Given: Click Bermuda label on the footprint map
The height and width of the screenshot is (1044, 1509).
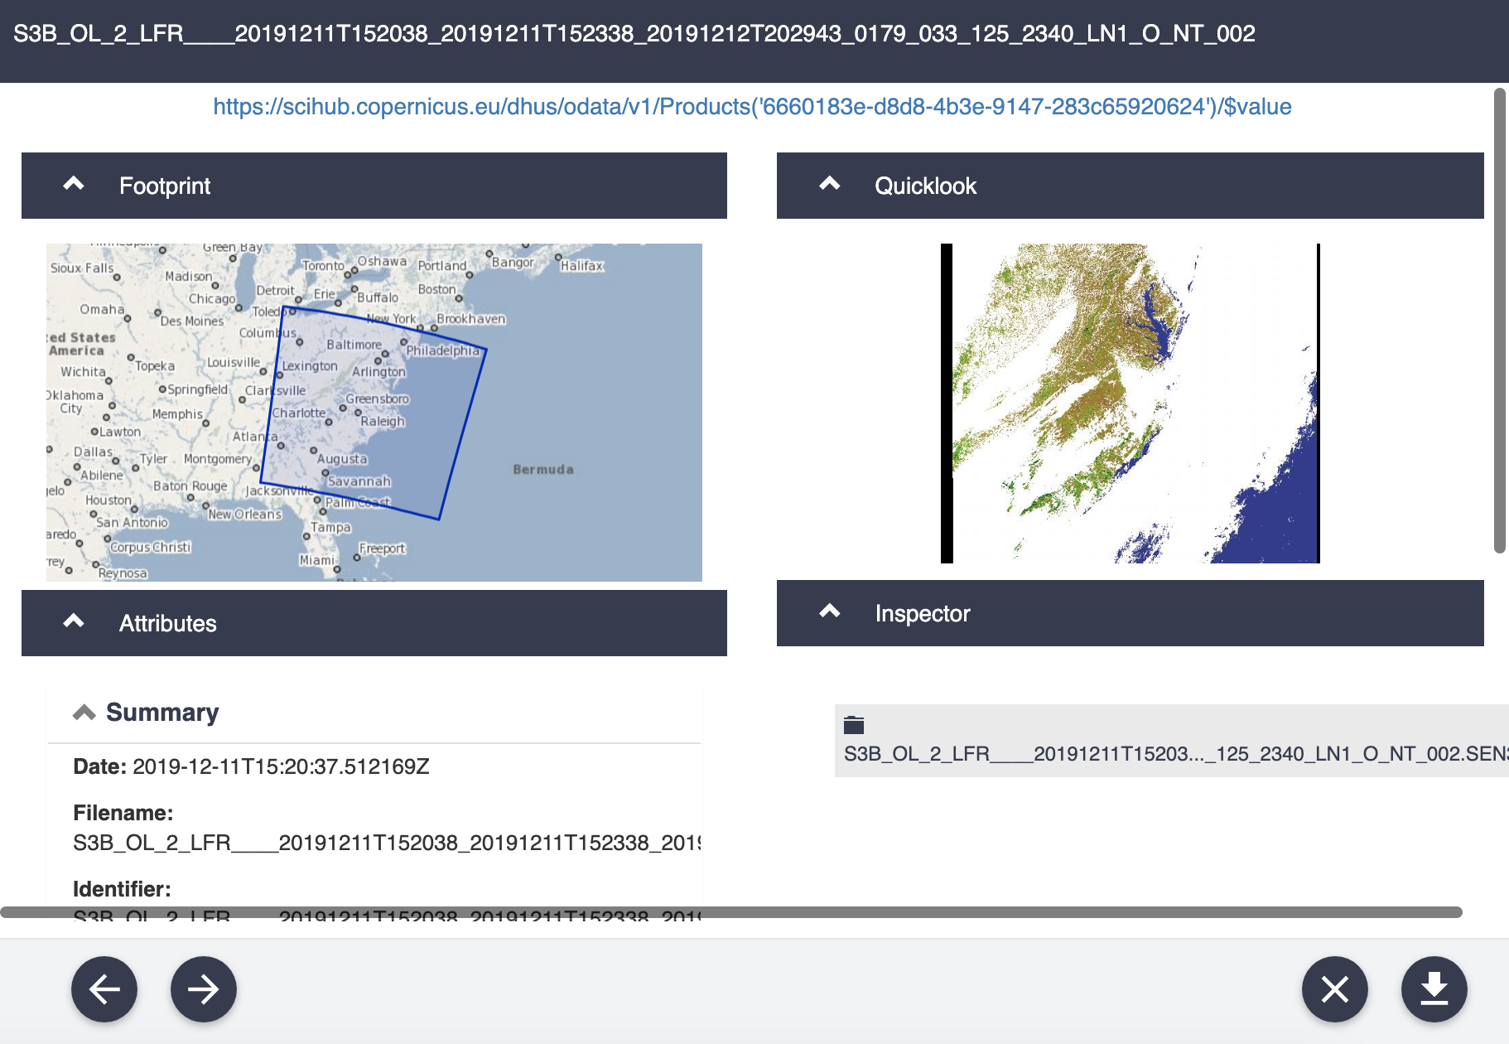Looking at the screenshot, I should coord(543,470).
